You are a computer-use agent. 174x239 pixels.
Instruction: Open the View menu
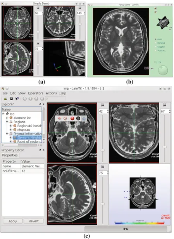click(22, 93)
